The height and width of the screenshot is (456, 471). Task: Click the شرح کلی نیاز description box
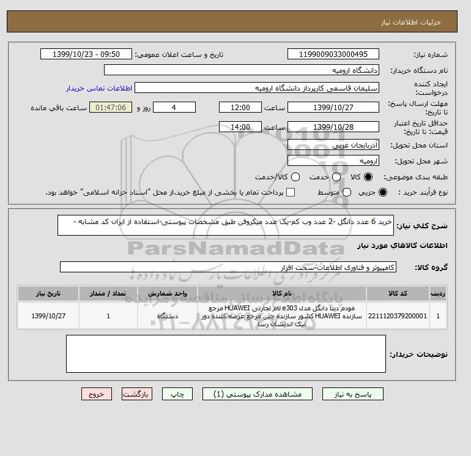point(226,225)
